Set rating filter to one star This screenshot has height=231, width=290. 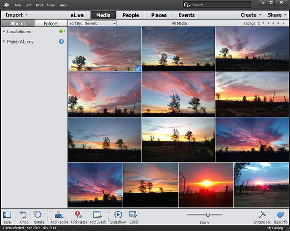[x=264, y=23]
